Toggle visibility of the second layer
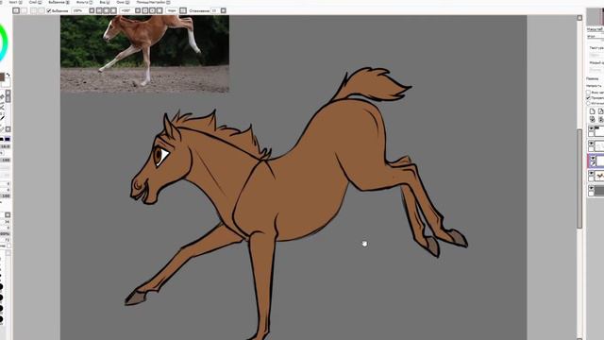The height and width of the screenshot is (340, 604). coord(592,144)
